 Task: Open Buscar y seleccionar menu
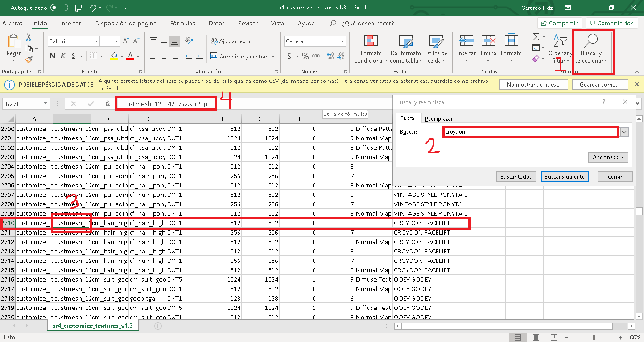click(591, 49)
